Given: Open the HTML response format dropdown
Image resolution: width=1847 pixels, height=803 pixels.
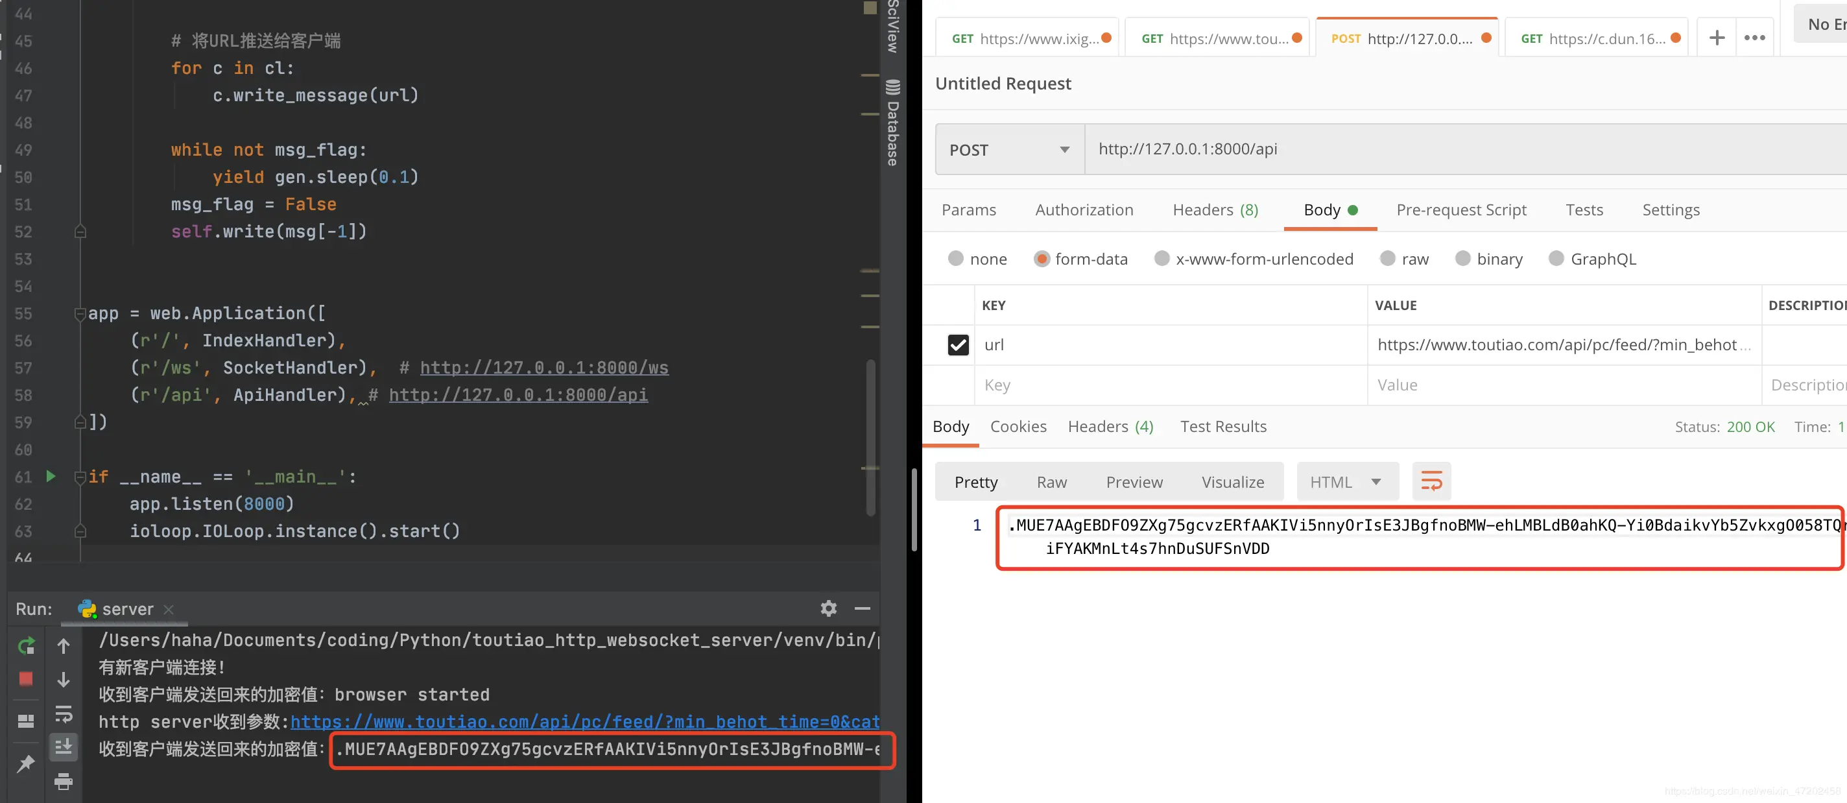Looking at the screenshot, I should tap(1346, 482).
